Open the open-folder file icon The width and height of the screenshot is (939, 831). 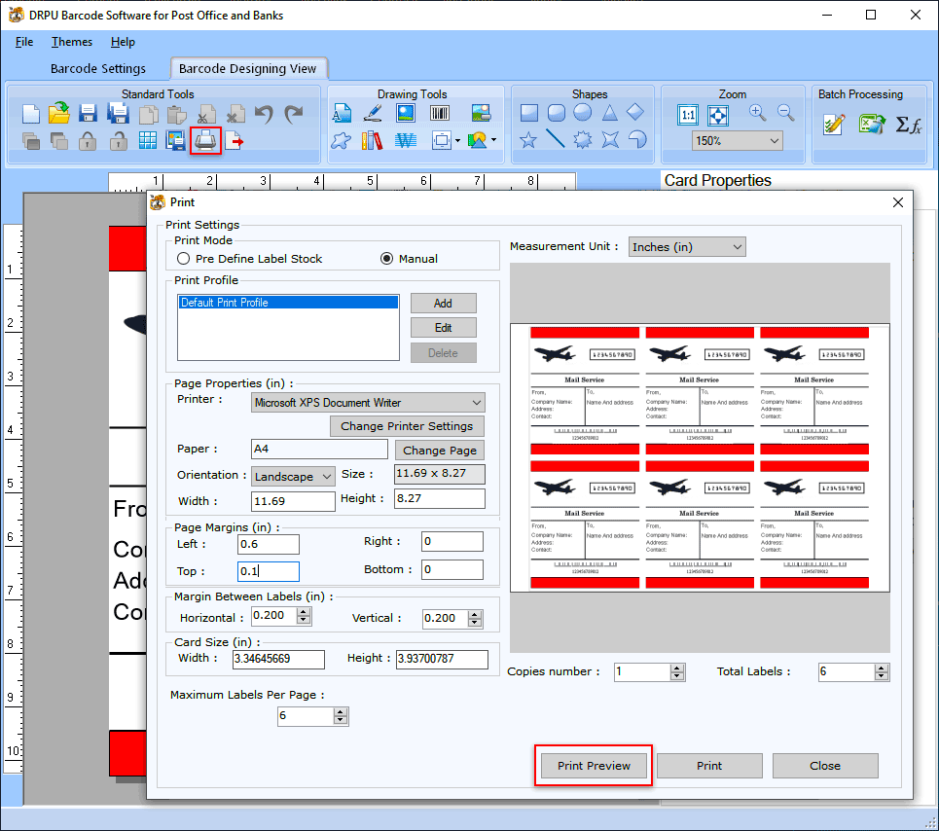click(x=58, y=114)
